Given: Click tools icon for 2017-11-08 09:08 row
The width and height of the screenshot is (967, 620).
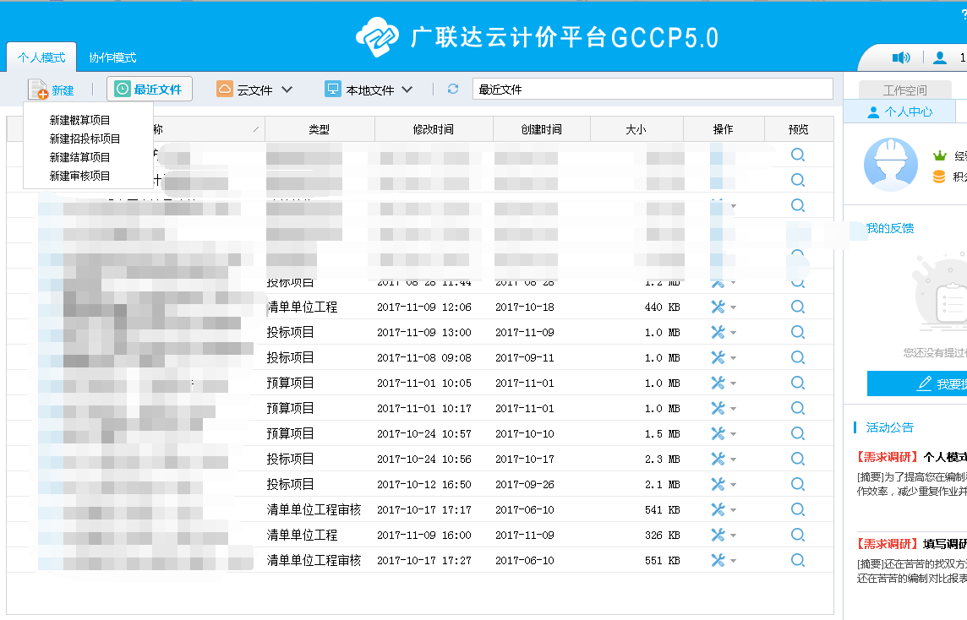Looking at the screenshot, I should tap(718, 357).
